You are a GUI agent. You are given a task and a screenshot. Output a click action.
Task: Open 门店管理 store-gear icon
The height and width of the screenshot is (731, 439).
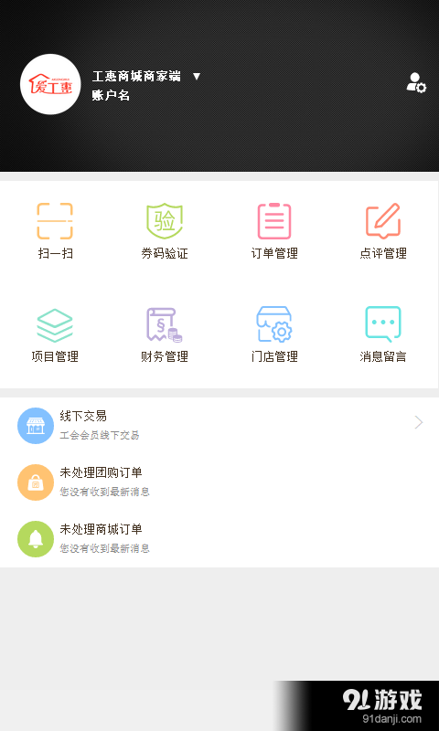tap(274, 324)
